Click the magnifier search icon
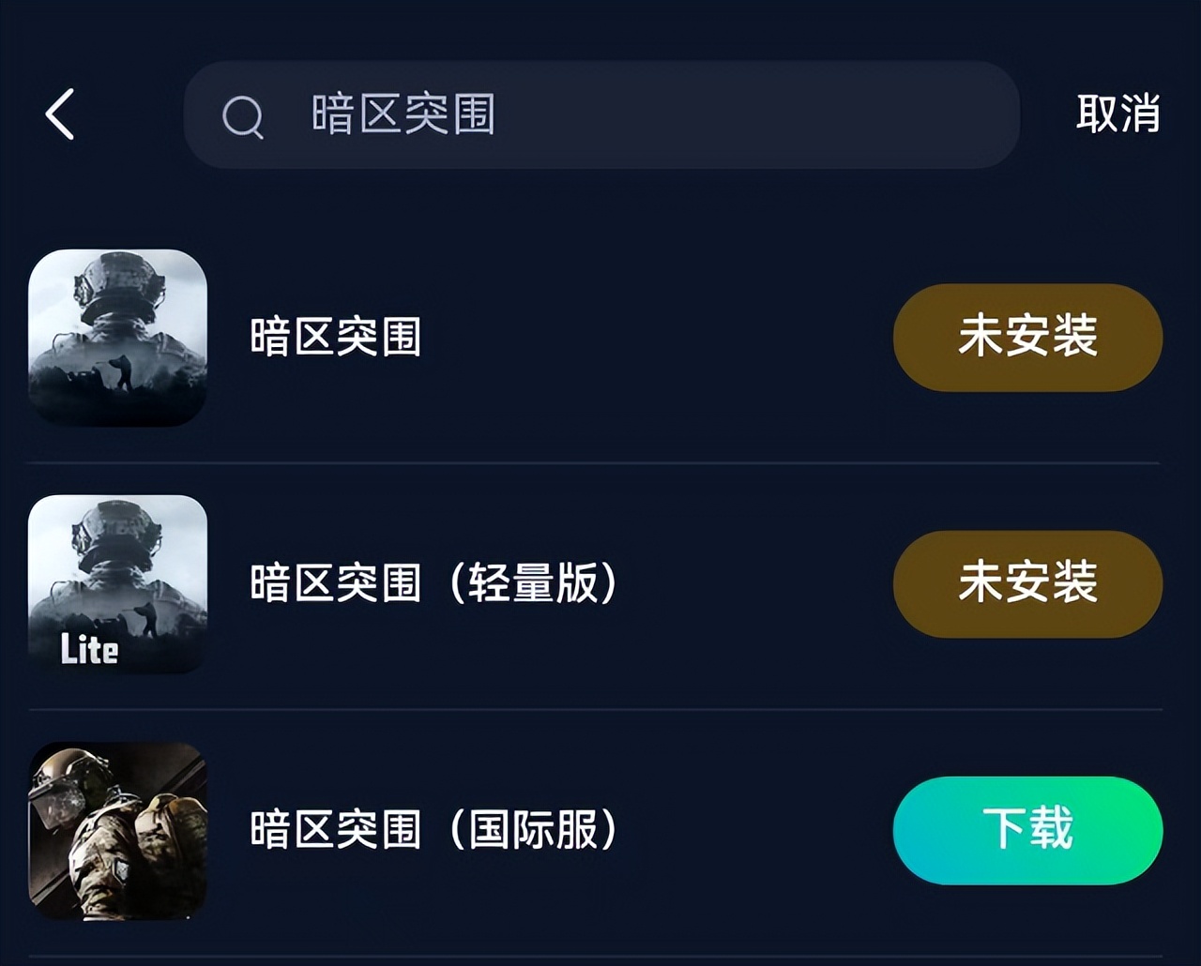This screenshot has width=1201, height=966. 242,117
